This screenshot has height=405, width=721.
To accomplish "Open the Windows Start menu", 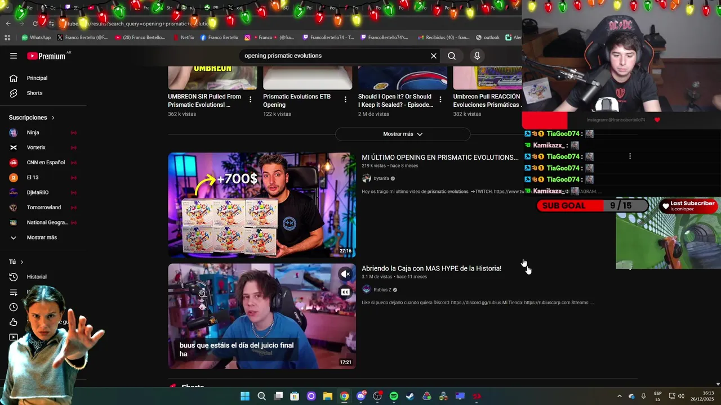I will click(245, 396).
